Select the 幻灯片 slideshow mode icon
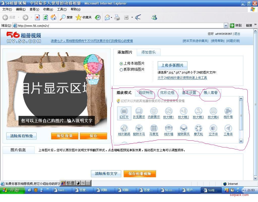This screenshot has width=258, height=202. [124, 111]
